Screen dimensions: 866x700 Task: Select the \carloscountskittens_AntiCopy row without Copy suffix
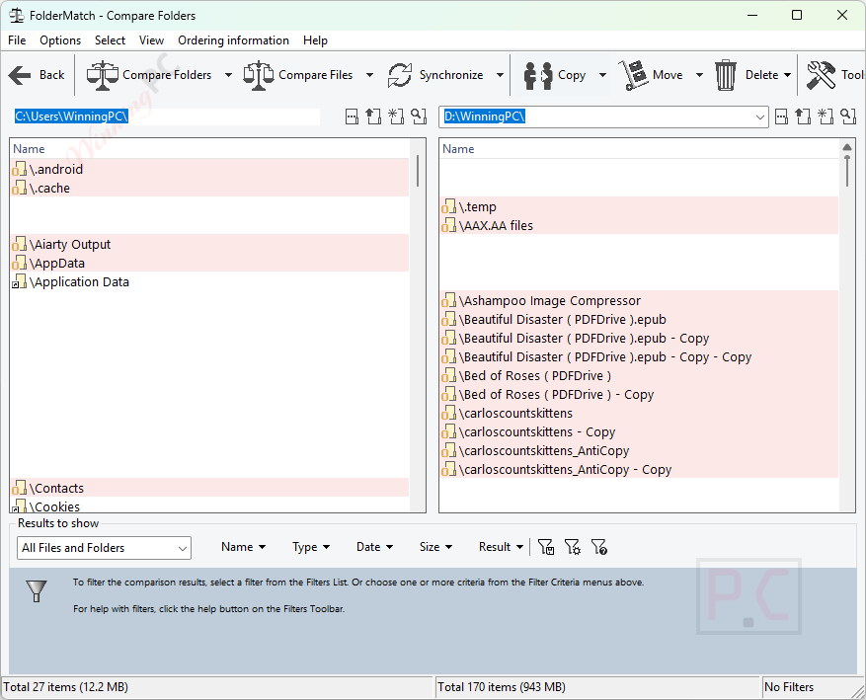click(640, 450)
